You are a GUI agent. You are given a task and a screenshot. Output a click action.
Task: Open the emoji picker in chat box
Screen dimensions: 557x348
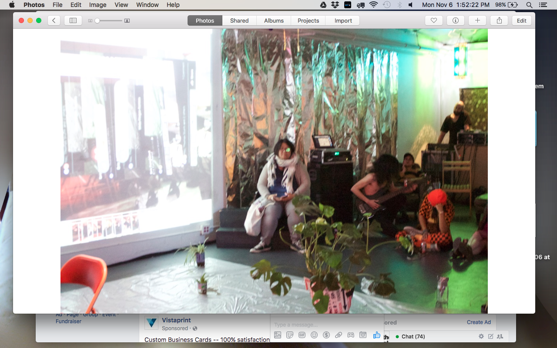[314, 335]
